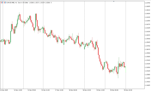Click the 1.15420 price scale label
This screenshot has width=151, height=91.
[x=147, y=60]
